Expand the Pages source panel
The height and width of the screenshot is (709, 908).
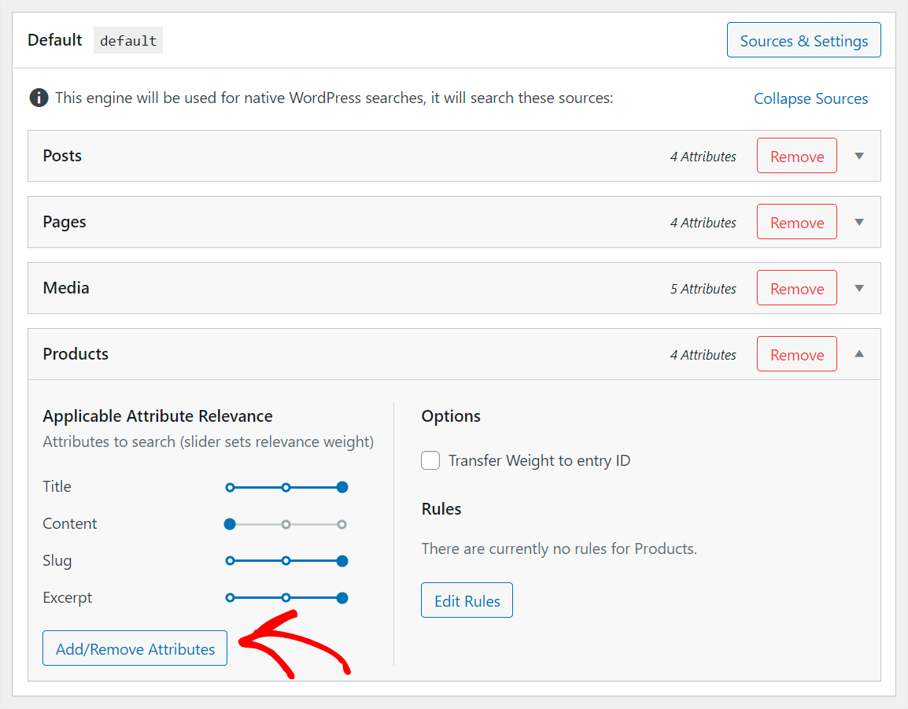pos(858,221)
